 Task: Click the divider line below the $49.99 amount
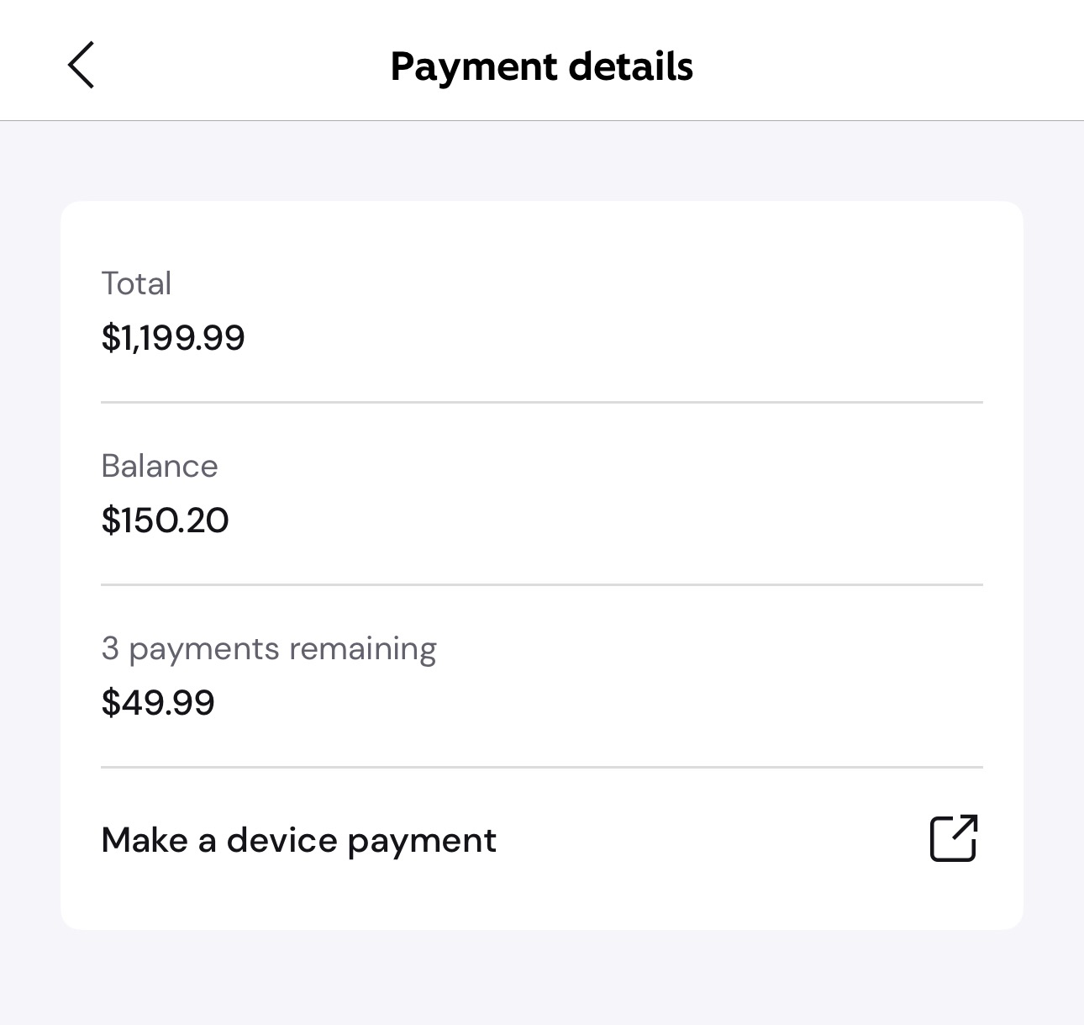pyautogui.click(x=541, y=767)
